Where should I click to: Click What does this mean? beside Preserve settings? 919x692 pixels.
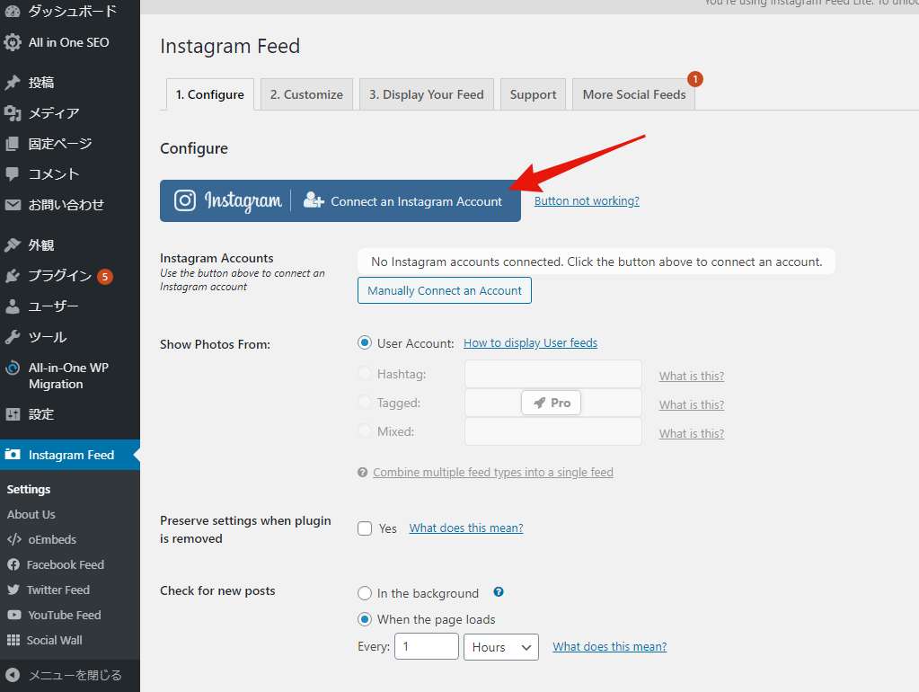click(x=466, y=528)
